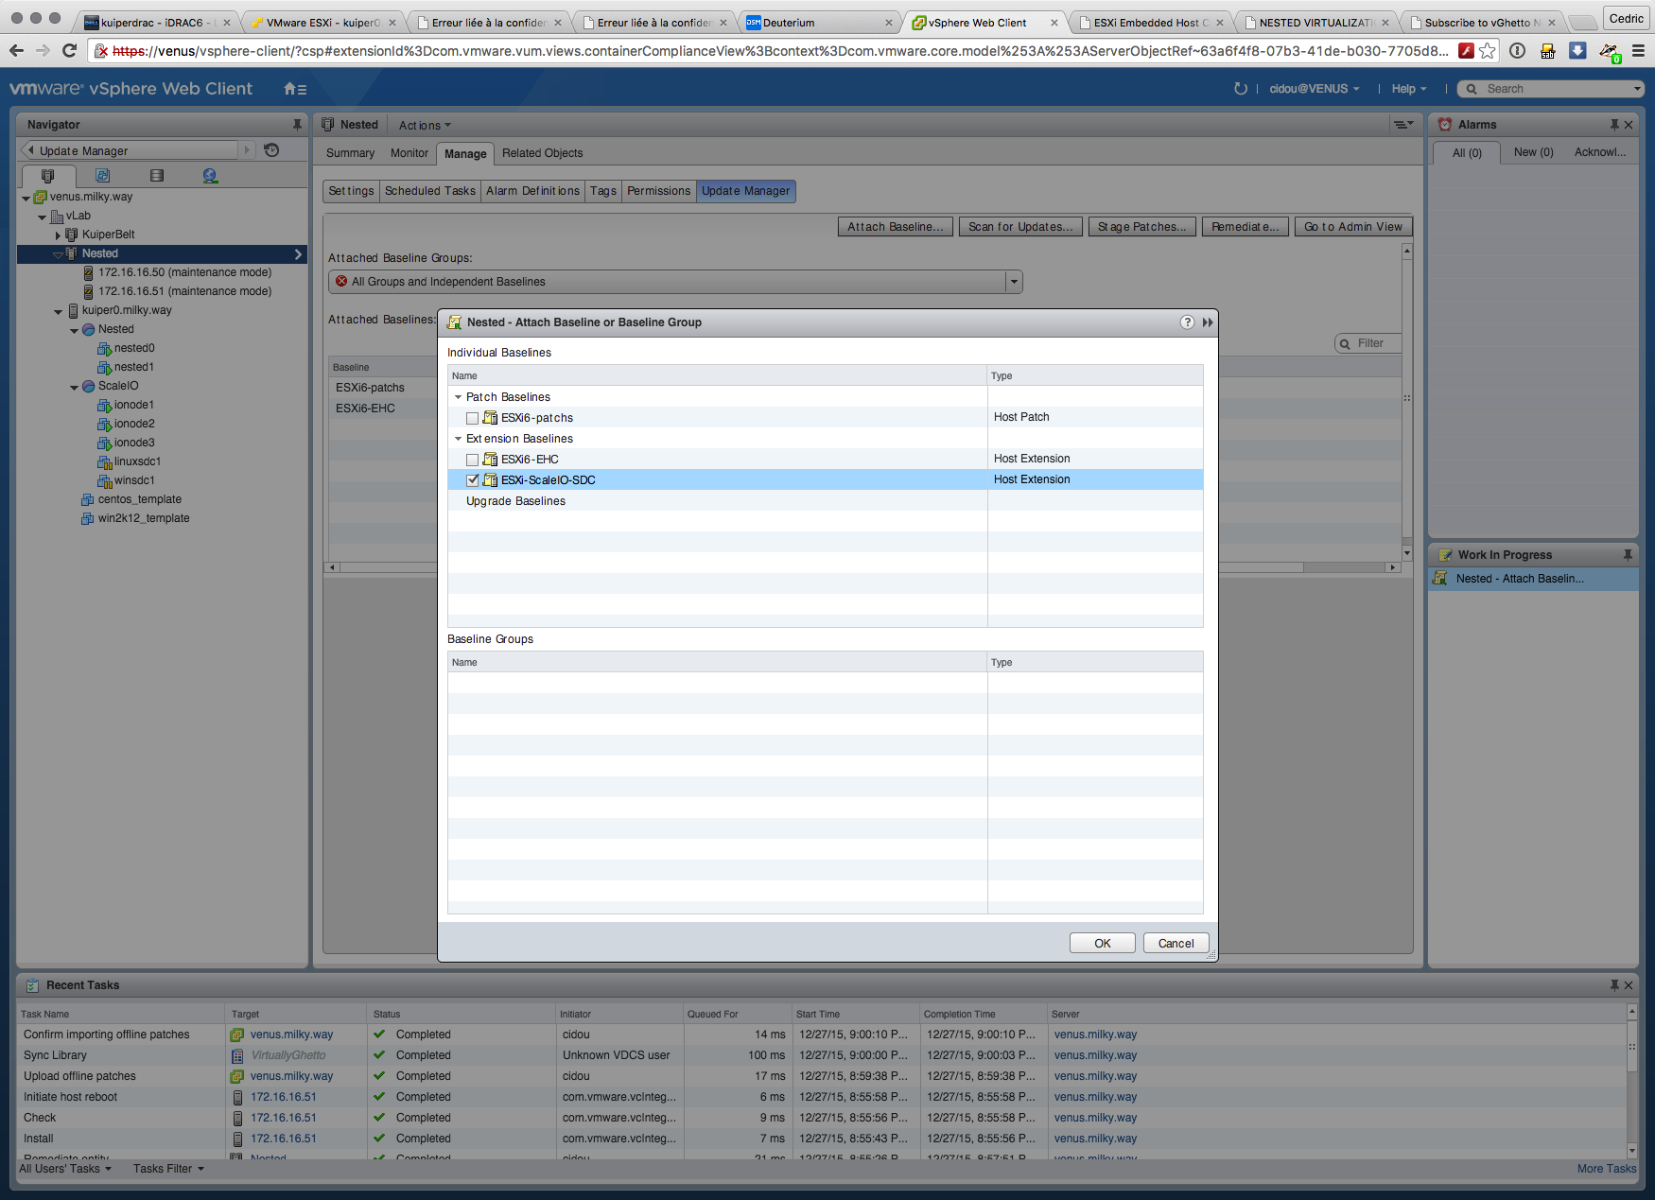Click the refresh icon in the header
This screenshot has height=1200, width=1655.
pos(1240,89)
